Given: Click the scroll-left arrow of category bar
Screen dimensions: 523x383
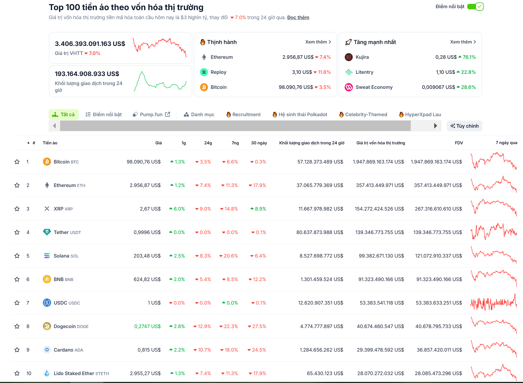Looking at the screenshot, I should (x=54, y=126).
